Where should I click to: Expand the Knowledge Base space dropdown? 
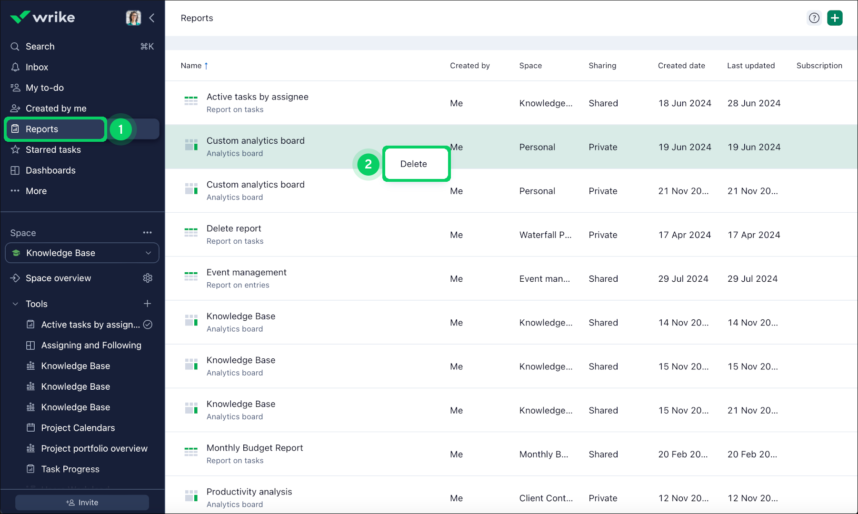point(148,253)
